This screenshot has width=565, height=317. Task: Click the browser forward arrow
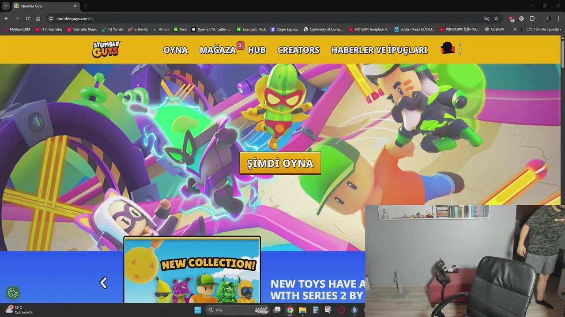point(17,18)
